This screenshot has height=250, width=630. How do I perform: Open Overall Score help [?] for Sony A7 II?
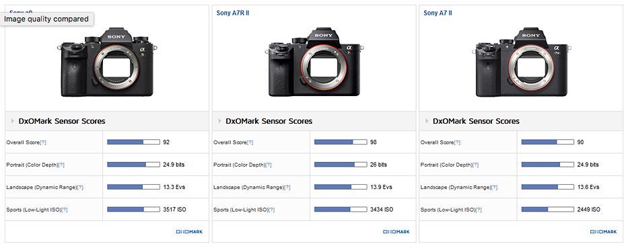tap(457, 142)
